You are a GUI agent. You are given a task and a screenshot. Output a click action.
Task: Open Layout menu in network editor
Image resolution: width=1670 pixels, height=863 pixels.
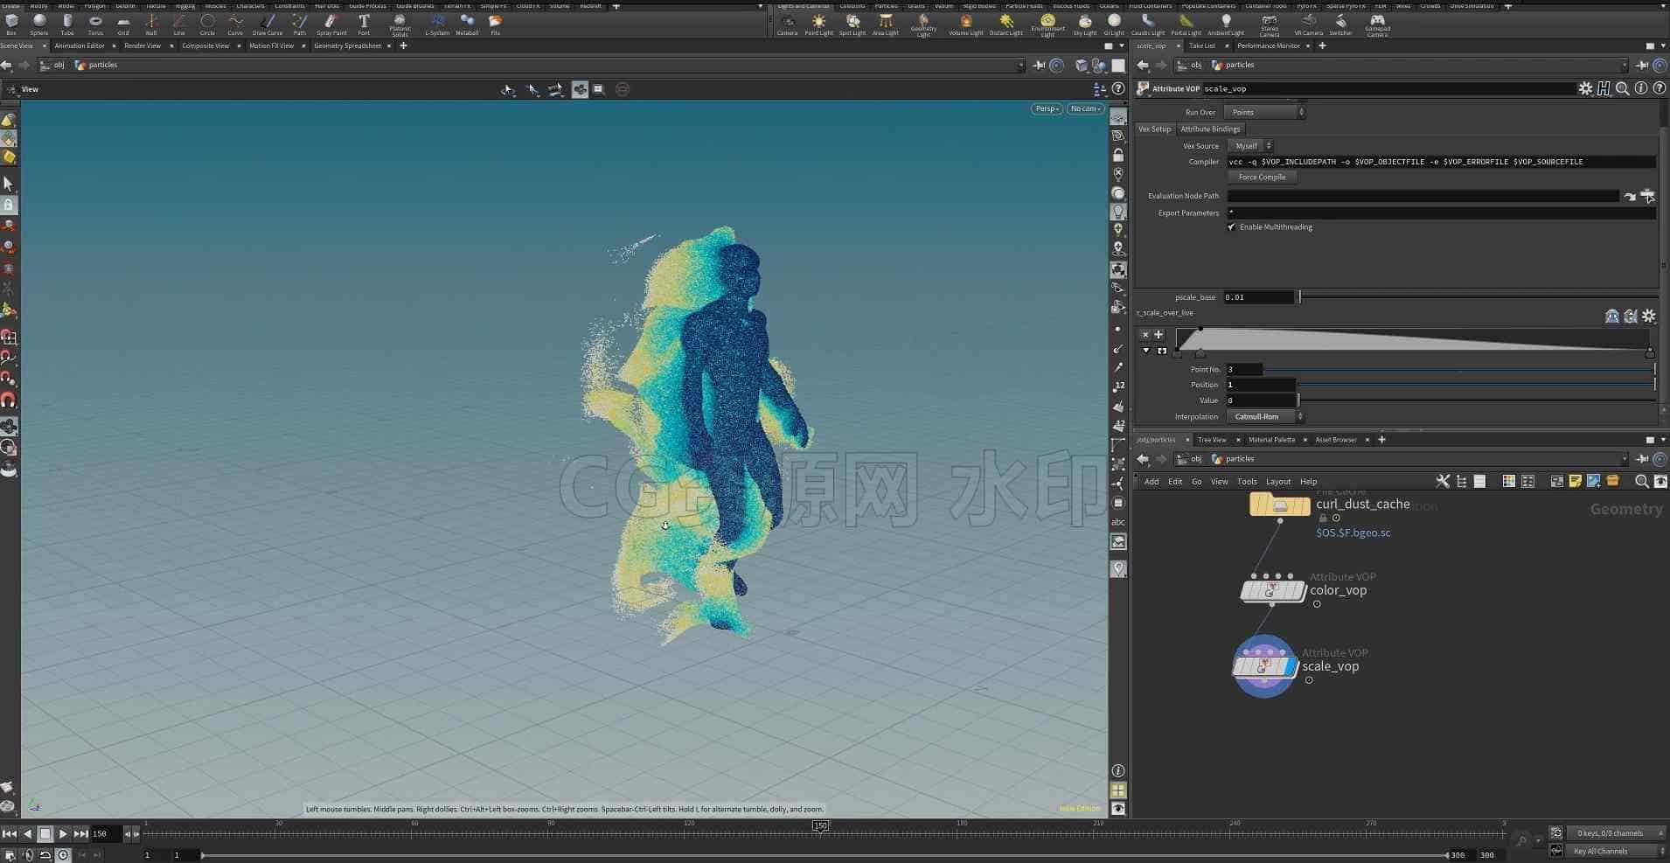point(1278,482)
